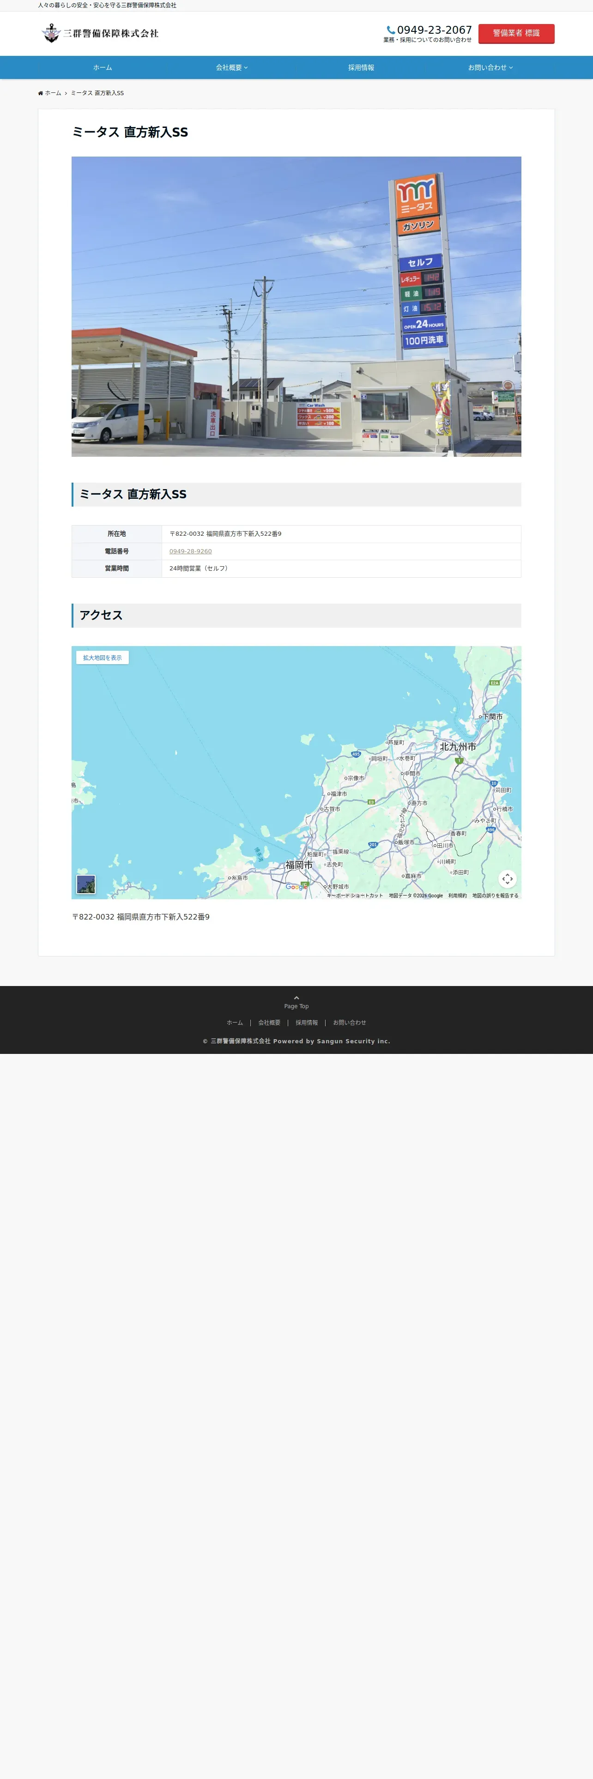Click the 24時間営業（セルフ） table cell
The image size is (593, 1779).
(x=341, y=569)
